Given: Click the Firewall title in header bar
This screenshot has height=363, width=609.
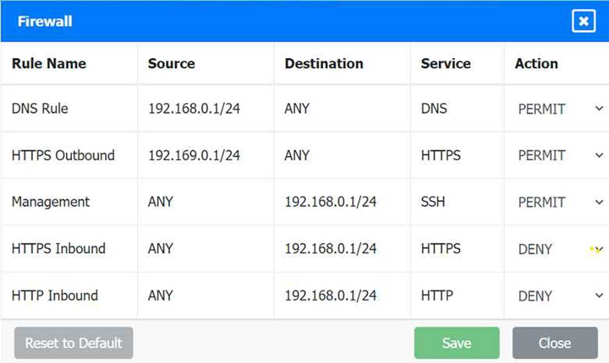Looking at the screenshot, I should coord(44,21).
